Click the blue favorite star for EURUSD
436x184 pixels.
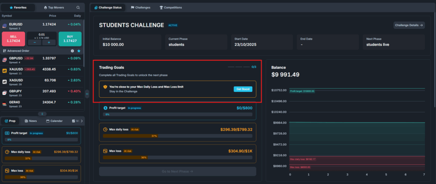(x=78, y=51)
